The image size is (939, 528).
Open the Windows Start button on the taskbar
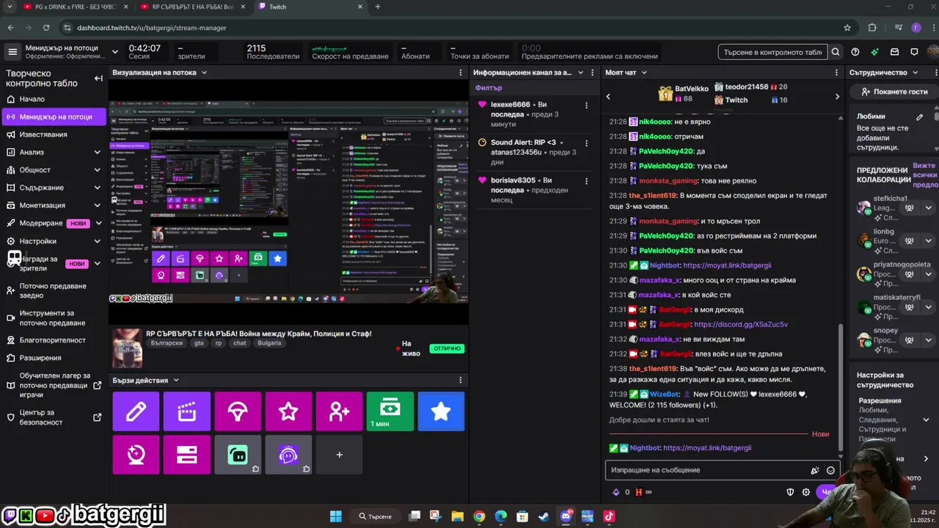336,516
